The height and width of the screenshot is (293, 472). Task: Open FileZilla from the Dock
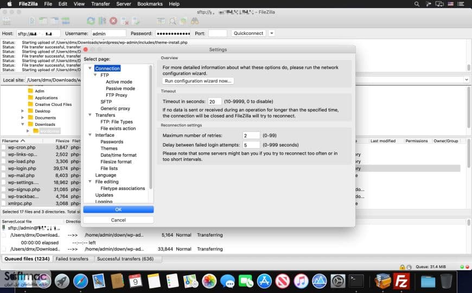pyautogui.click(x=401, y=282)
